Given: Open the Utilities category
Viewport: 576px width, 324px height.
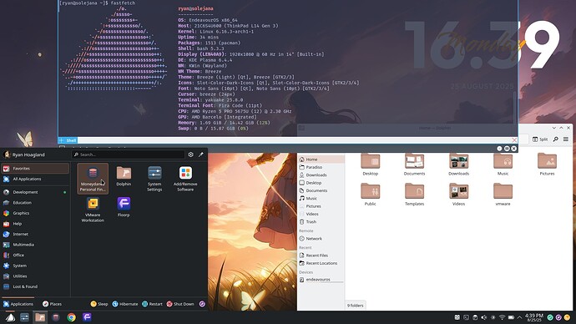Looking at the screenshot, I should (x=35, y=276).
